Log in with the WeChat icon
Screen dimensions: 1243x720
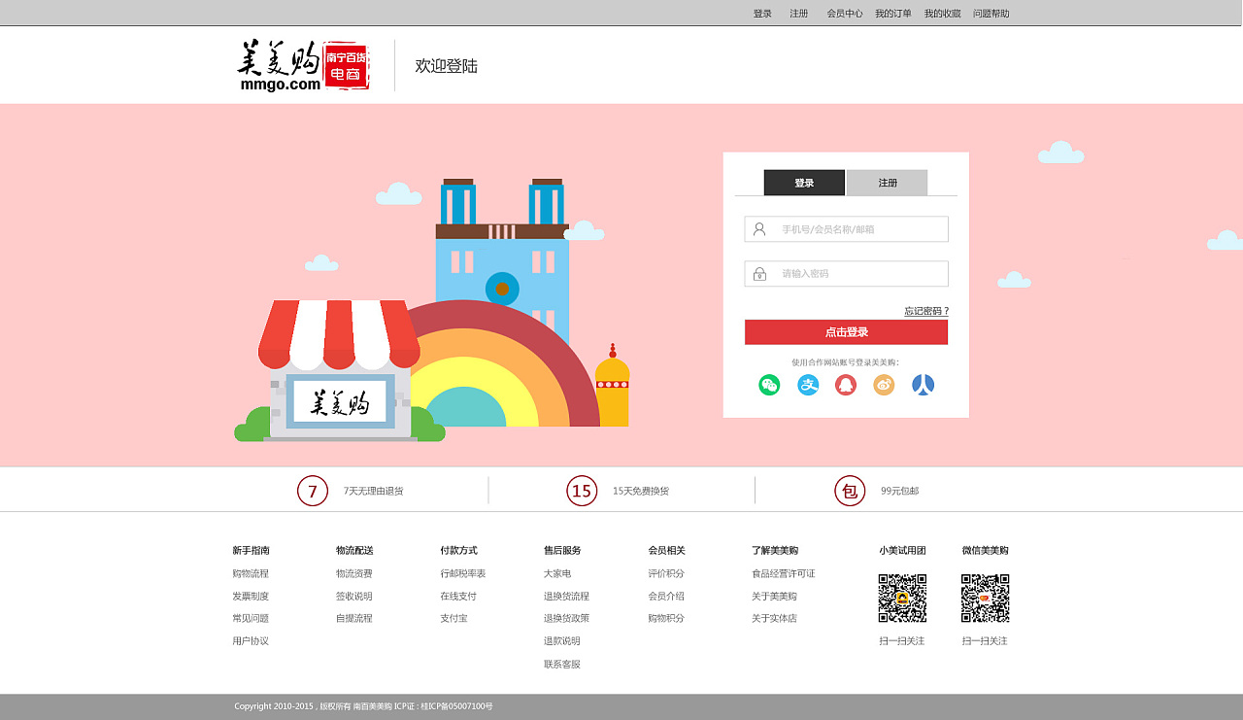(x=769, y=385)
